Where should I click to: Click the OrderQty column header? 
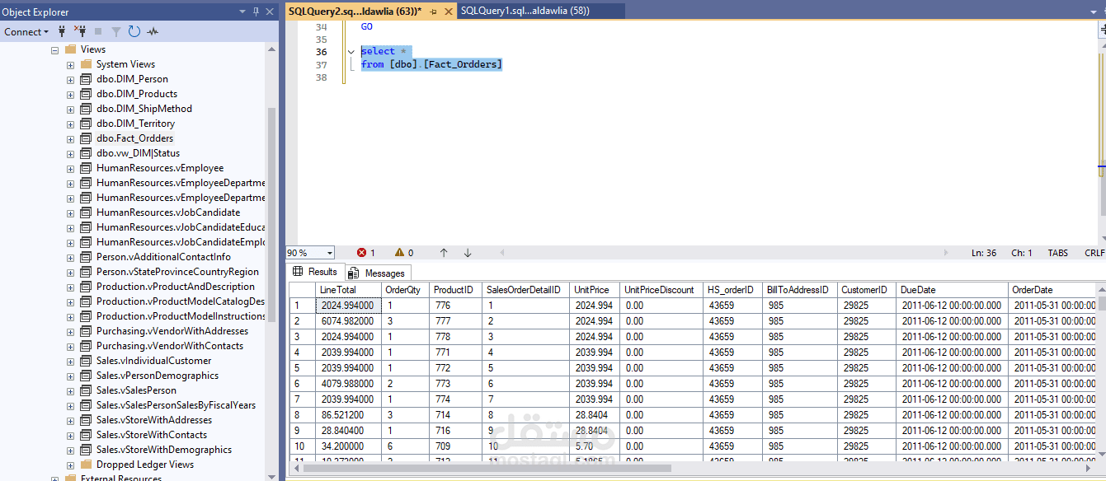407,290
